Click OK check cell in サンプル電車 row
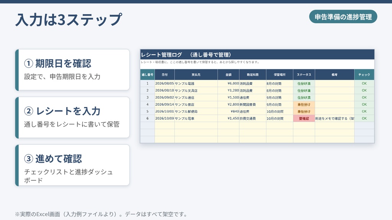The image size is (392, 220). pyautogui.click(x=364, y=118)
